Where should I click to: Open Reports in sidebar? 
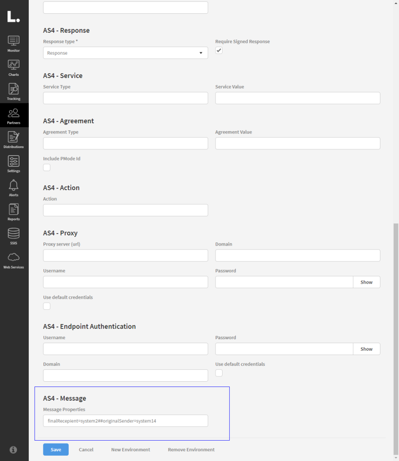[14, 211]
